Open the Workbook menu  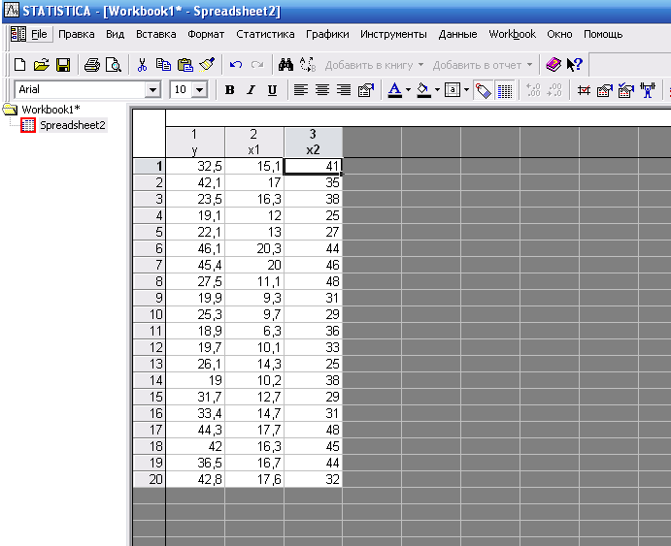click(x=513, y=34)
